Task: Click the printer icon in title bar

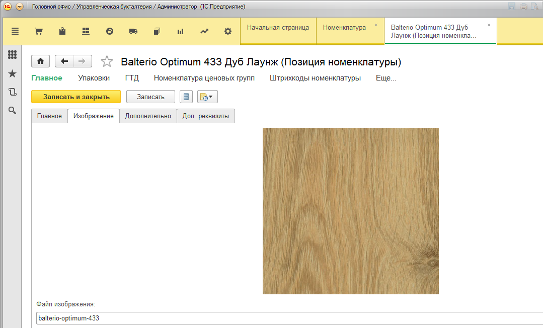Action: pyautogui.click(x=523, y=6)
